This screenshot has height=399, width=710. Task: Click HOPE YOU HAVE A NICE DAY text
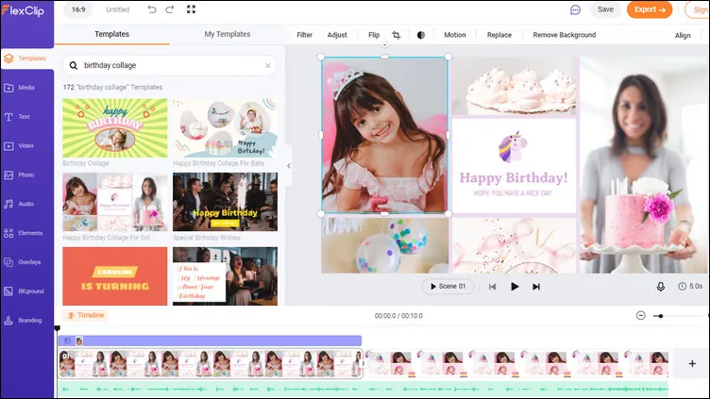tap(513, 193)
